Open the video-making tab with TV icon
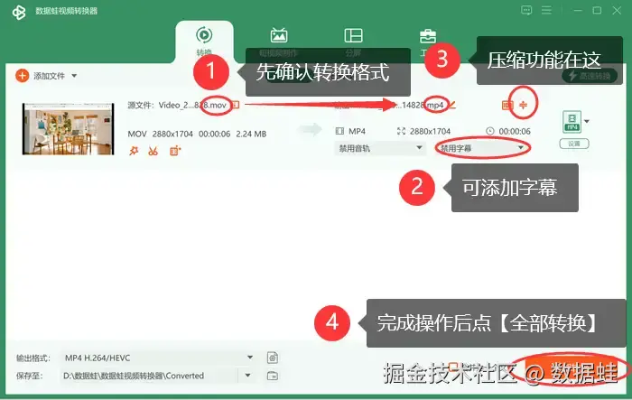 (278, 42)
